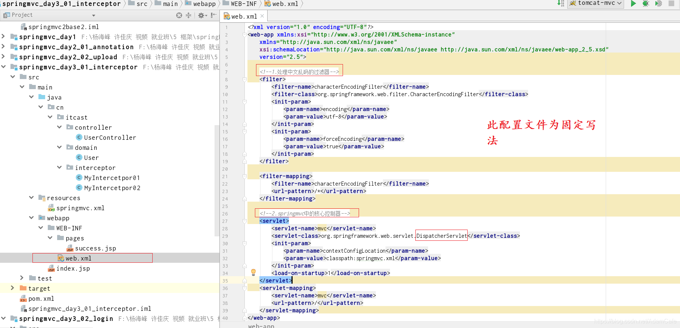Click the webapp breadcrumb
The height and width of the screenshot is (328, 680).
[x=200, y=4]
